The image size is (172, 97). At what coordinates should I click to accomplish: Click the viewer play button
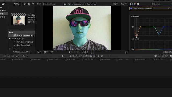pos(70,52)
